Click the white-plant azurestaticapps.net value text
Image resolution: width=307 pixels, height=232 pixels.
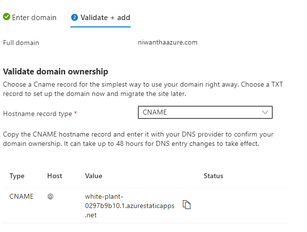129,206
